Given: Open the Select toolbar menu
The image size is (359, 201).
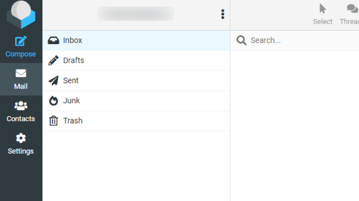Looking at the screenshot, I should coord(323,15).
